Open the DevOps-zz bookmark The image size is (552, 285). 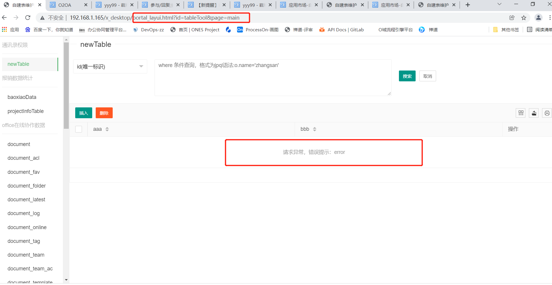click(x=148, y=30)
